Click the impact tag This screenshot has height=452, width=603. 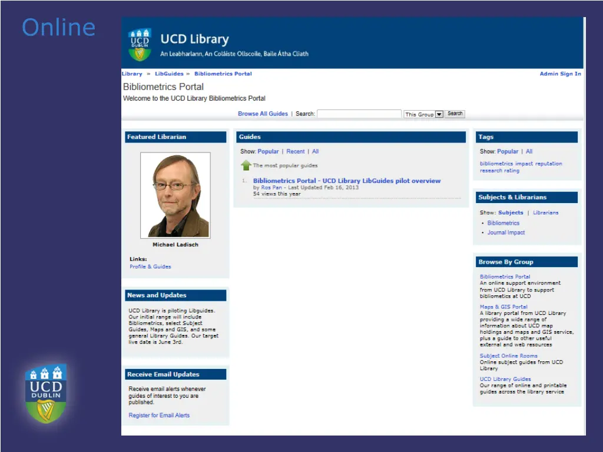(x=524, y=164)
